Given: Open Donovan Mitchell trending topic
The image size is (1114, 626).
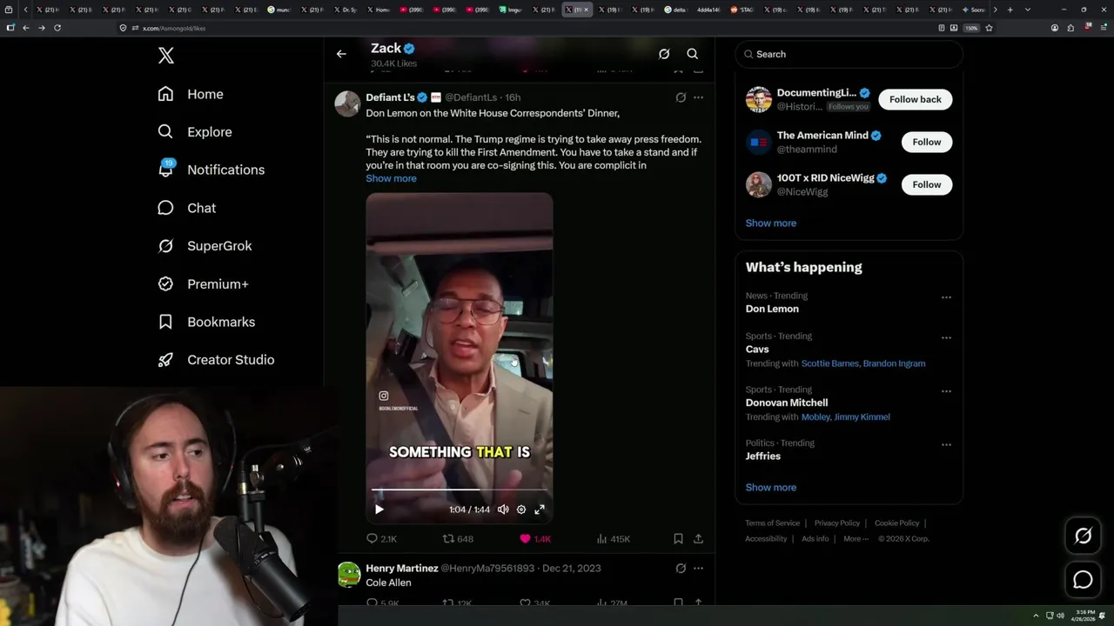Looking at the screenshot, I should pos(787,403).
